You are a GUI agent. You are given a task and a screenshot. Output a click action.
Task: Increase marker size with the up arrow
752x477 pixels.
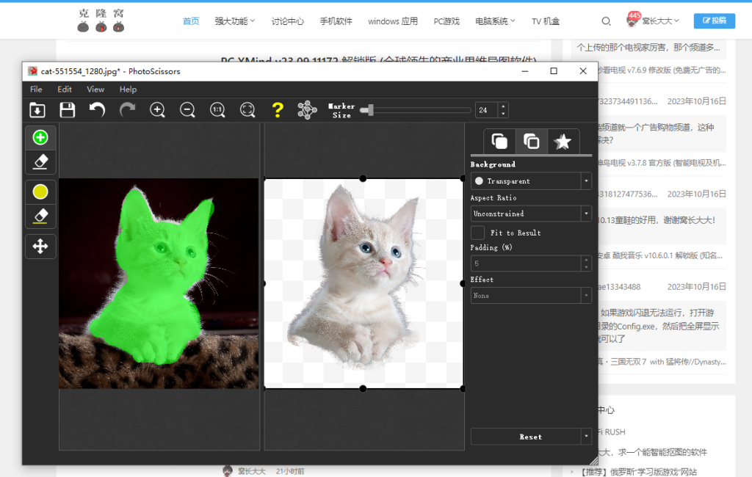[x=503, y=106]
